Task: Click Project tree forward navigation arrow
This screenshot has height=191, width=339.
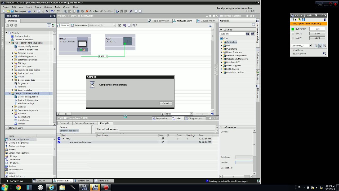Action: [16, 25]
